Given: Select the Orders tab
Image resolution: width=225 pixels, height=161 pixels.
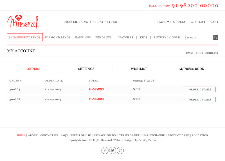Looking at the screenshot, I should point(33,69).
